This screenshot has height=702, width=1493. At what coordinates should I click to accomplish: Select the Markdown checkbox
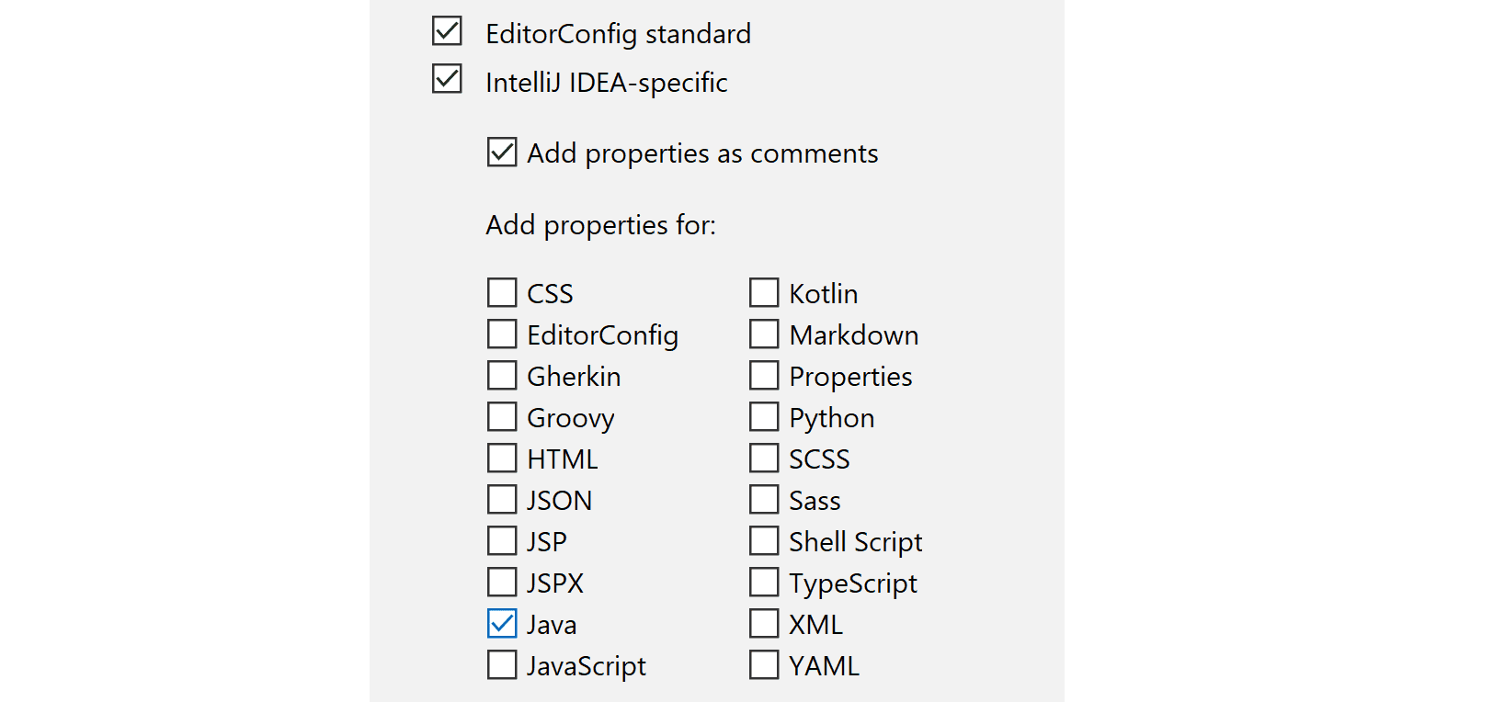point(764,334)
